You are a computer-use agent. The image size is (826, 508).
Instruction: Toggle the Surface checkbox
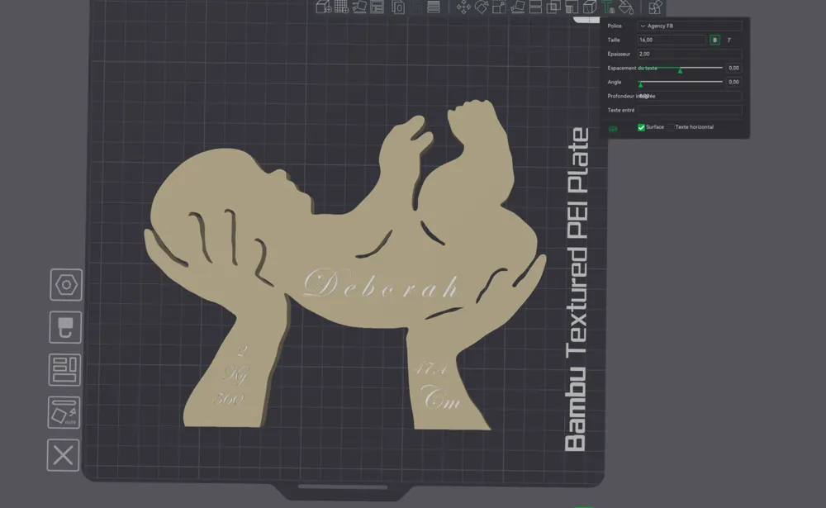(x=642, y=127)
